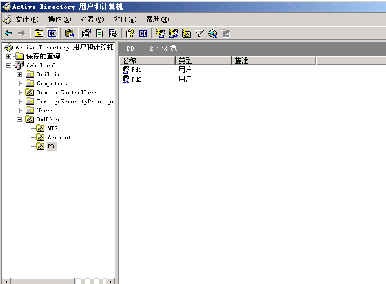Click the dwh.local domain server icon
The width and height of the screenshot is (386, 284).
point(19,65)
